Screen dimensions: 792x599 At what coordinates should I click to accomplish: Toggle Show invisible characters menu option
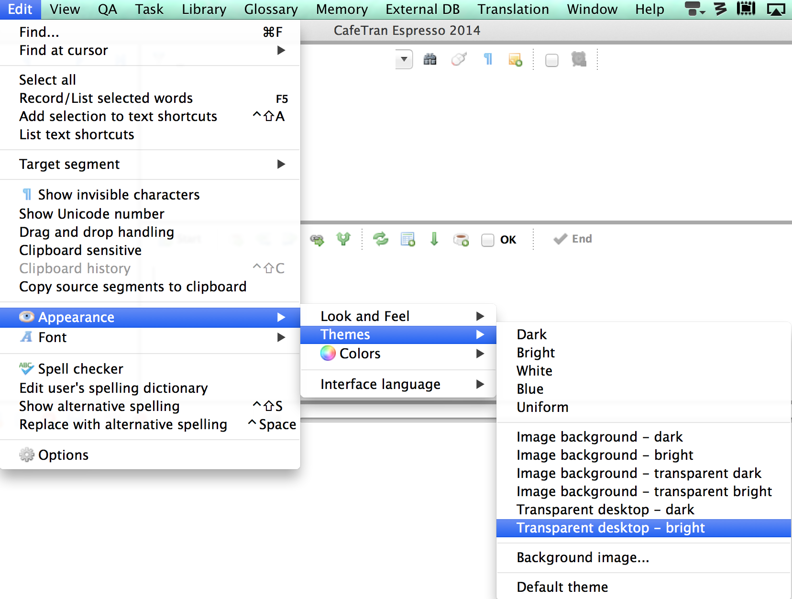119,195
